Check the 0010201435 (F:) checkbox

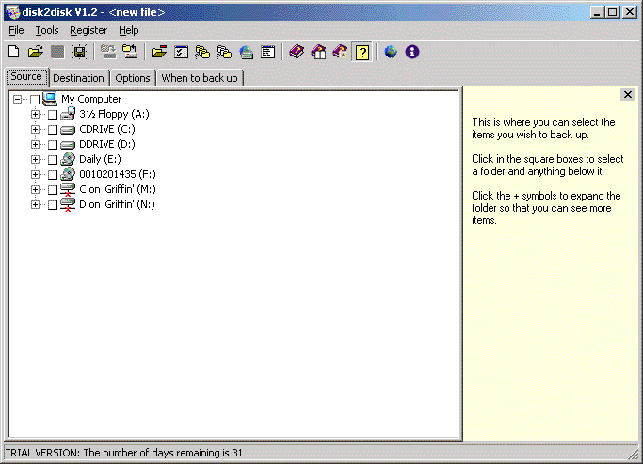pos(53,175)
